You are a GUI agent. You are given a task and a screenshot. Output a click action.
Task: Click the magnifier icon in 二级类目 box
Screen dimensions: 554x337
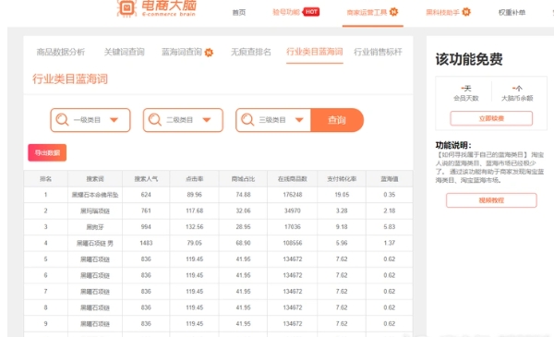(x=155, y=119)
